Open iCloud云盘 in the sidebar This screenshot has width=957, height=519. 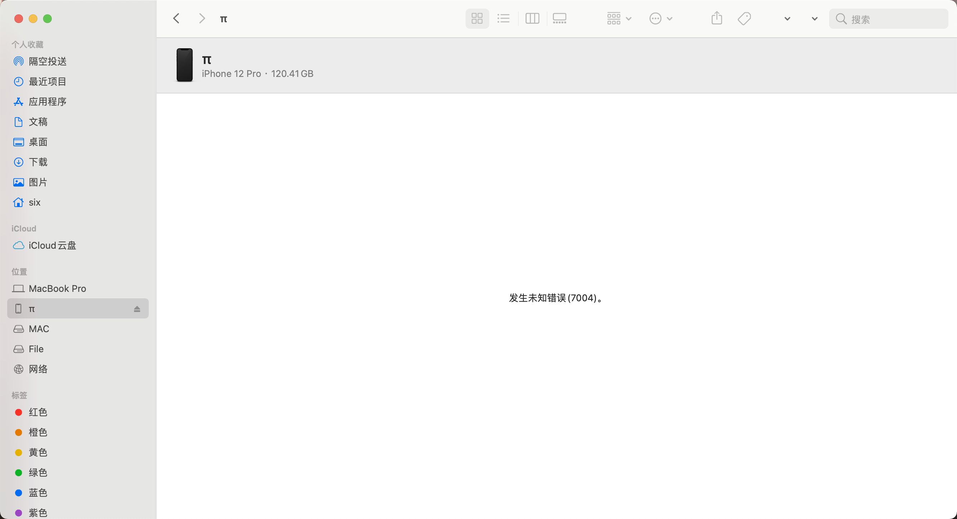52,245
